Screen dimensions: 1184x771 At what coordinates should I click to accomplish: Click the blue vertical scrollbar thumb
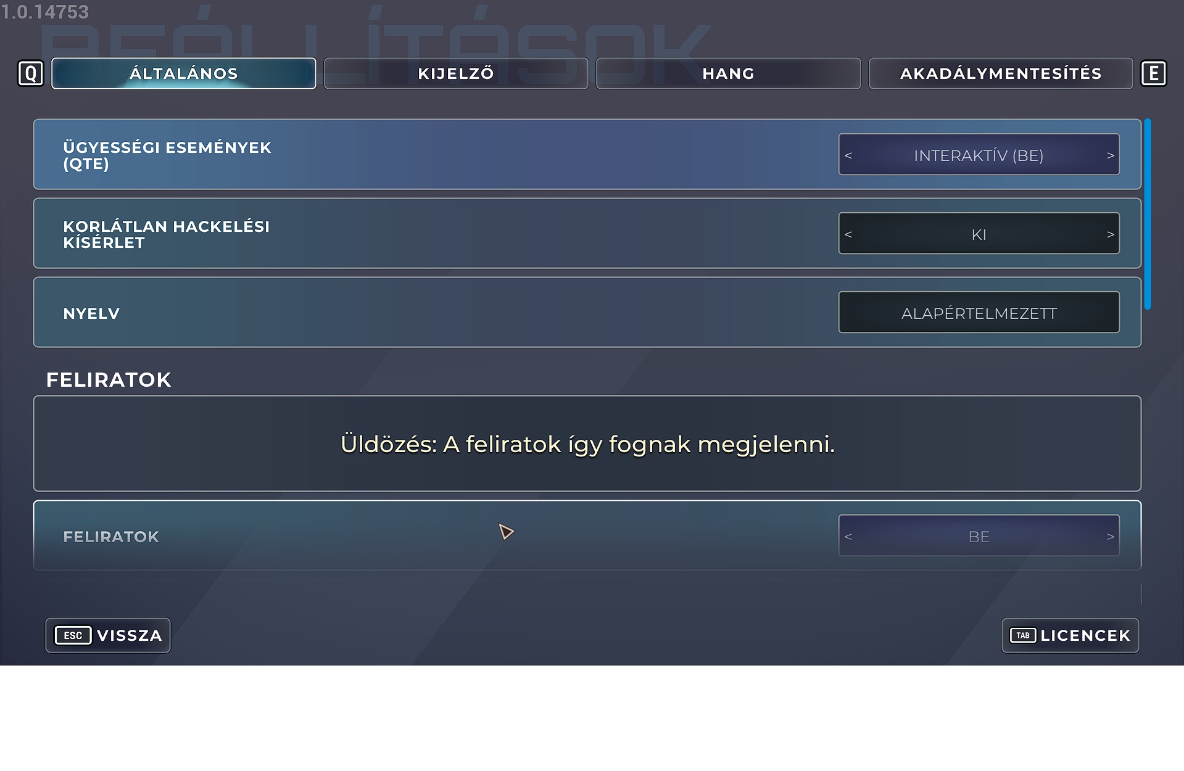click(1148, 213)
